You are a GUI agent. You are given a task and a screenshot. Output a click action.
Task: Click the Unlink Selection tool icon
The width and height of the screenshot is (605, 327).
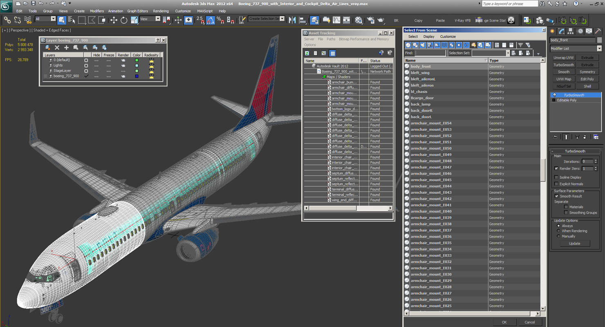pos(18,20)
